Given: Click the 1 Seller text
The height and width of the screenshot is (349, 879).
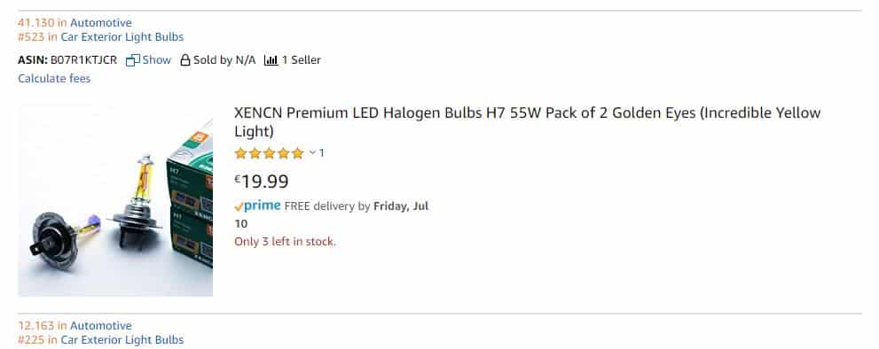Looking at the screenshot, I should [301, 60].
